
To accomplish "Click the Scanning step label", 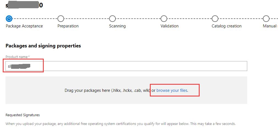I will pyautogui.click(x=117, y=26).
